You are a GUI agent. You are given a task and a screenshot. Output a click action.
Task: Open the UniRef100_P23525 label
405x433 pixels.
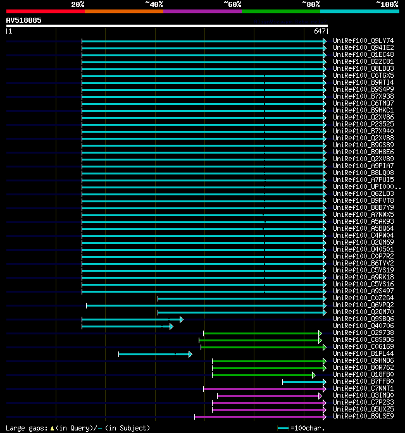click(363, 124)
